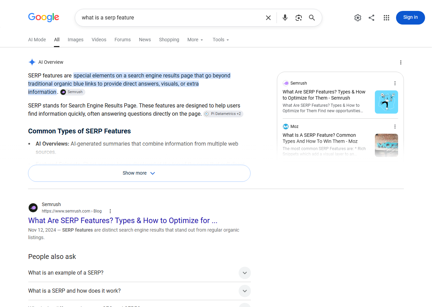Switch to AI Mode tab
The image size is (437, 307).
click(37, 40)
